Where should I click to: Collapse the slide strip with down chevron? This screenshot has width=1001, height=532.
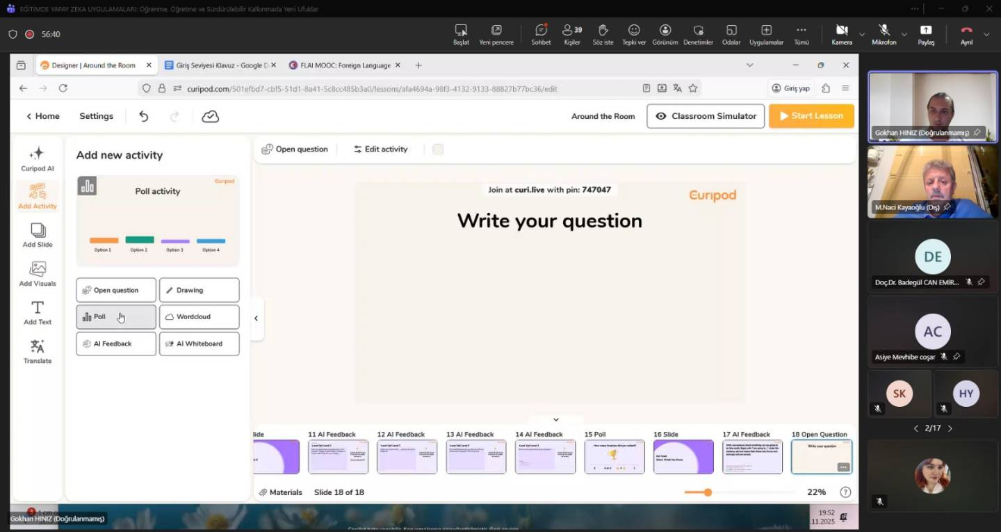555,419
